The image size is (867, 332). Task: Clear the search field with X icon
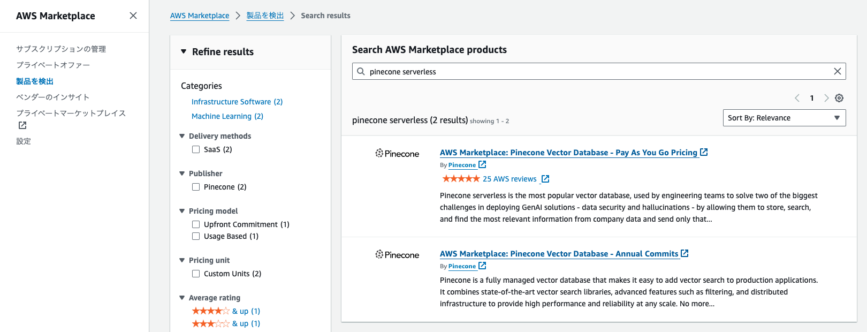pyautogui.click(x=837, y=71)
